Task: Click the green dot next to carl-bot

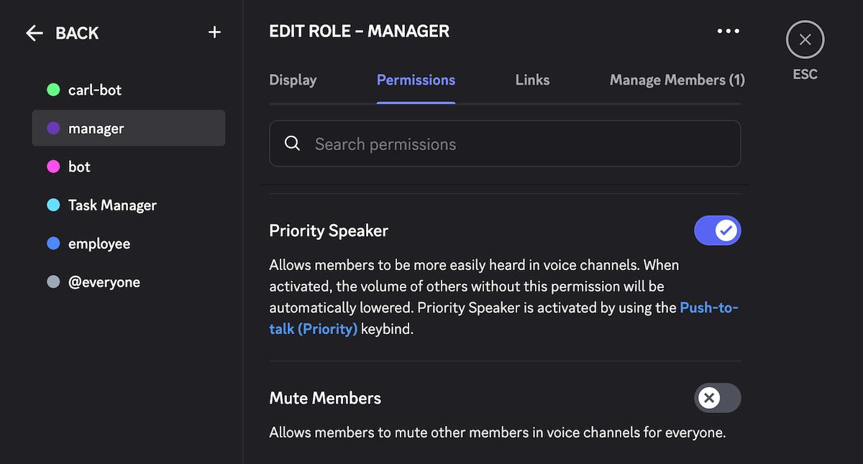Action: tap(52, 90)
